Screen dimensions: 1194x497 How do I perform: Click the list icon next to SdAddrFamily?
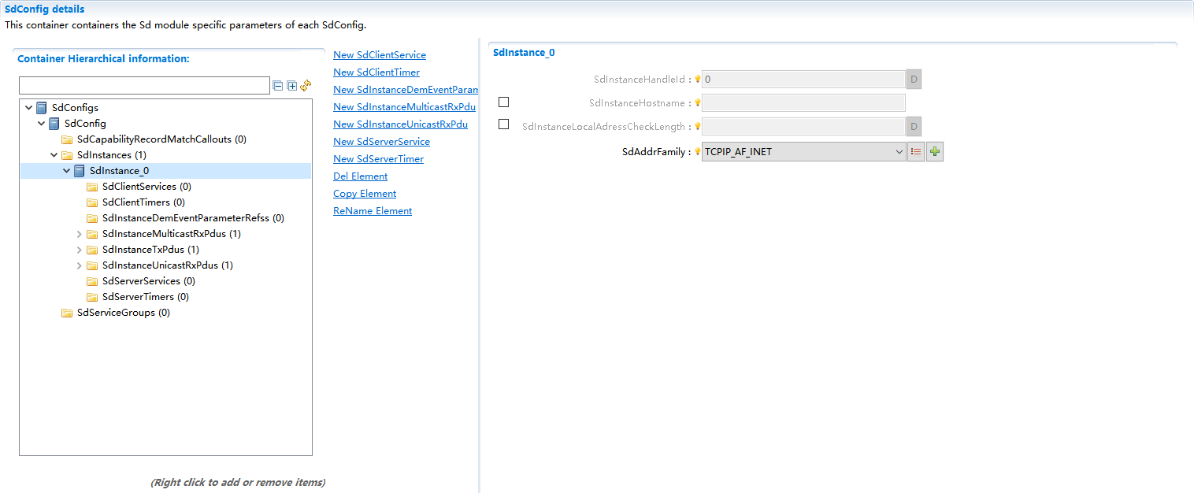[915, 151]
